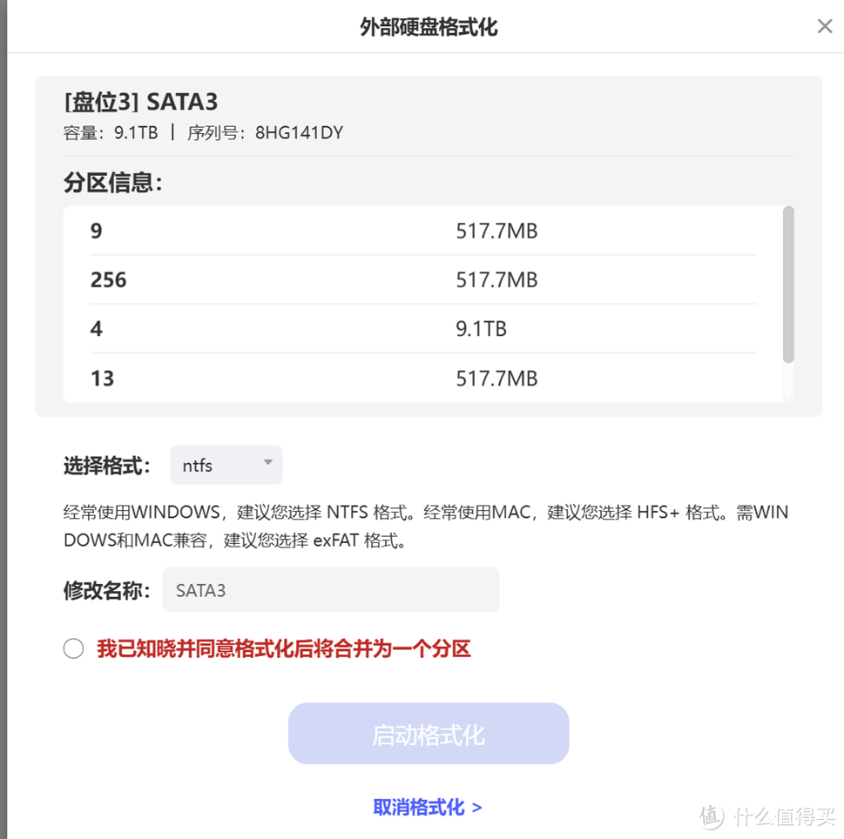Open the format selection dropdown showing ntfs
The height and width of the screenshot is (839, 844).
[x=225, y=465]
